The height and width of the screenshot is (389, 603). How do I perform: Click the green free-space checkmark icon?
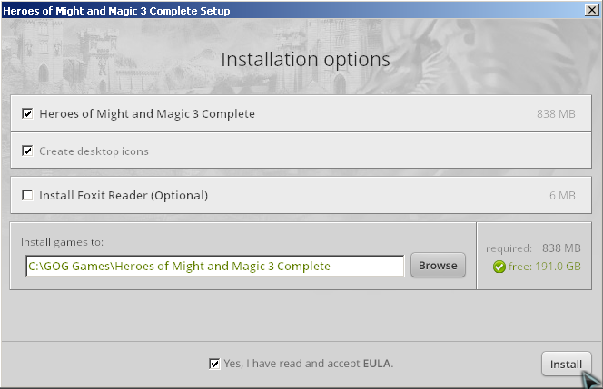click(x=499, y=267)
